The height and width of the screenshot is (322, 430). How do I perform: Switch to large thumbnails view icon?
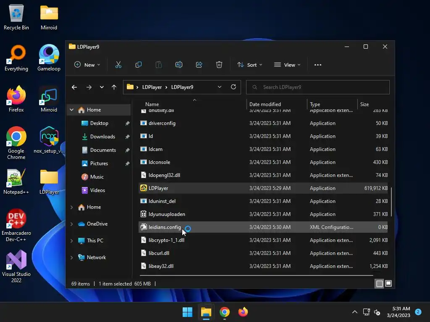(x=388, y=284)
